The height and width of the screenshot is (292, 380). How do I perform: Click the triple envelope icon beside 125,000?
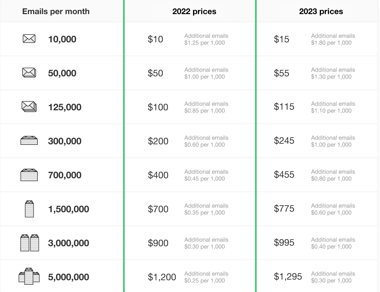(29, 107)
